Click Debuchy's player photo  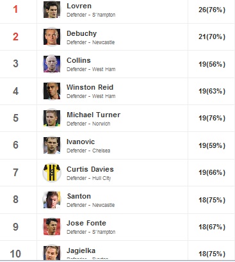pos(52,37)
